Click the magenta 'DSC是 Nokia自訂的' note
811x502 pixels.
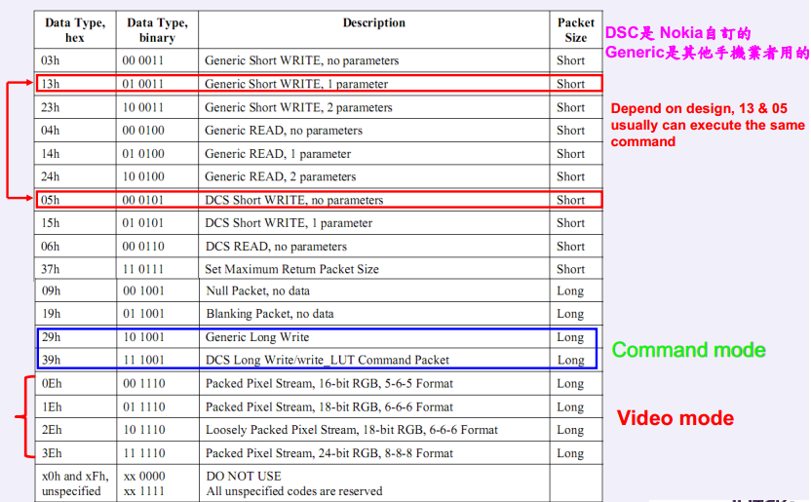[x=678, y=33]
